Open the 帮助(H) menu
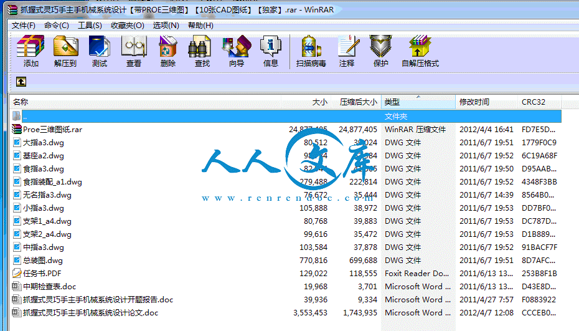The height and width of the screenshot is (331, 579). point(200,25)
